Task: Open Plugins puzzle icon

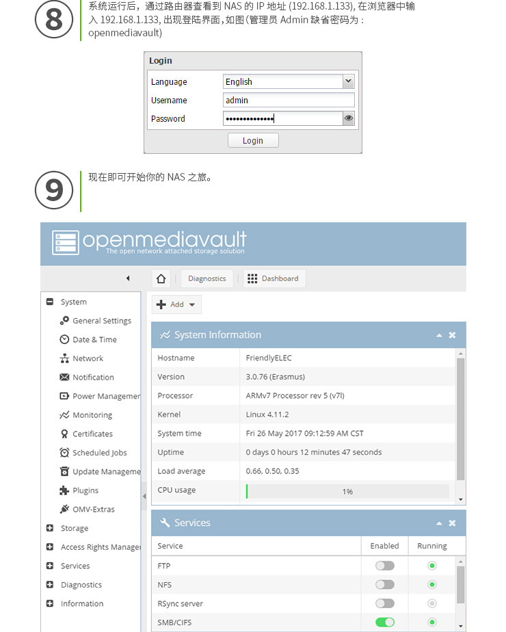Action: tap(64, 490)
